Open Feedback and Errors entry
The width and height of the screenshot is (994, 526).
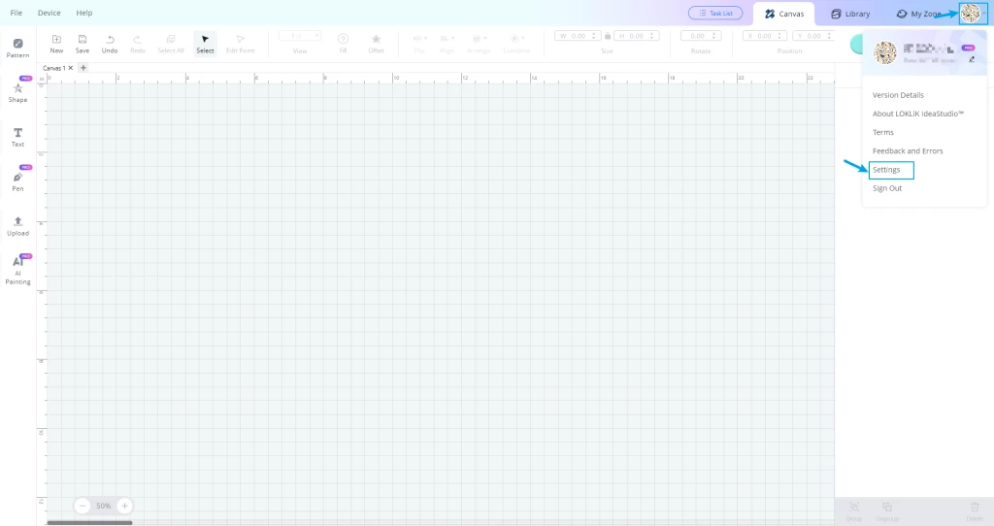click(x=908, y=150)
